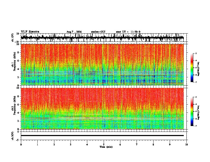
Task: Click the "ch.1(V)" waveform axis label
Action: click(13, 38)
